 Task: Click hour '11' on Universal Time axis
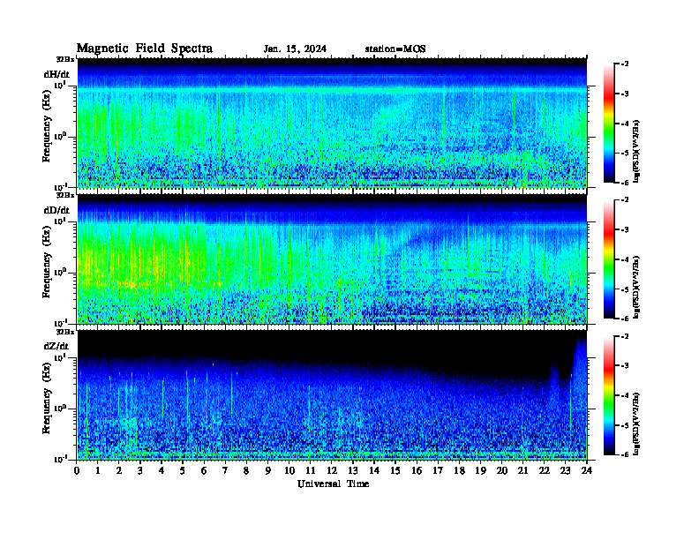point(311,470)
